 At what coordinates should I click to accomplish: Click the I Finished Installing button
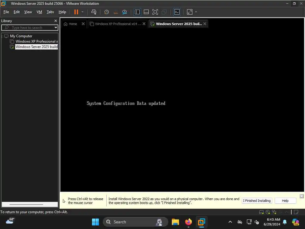coord(257,201)
